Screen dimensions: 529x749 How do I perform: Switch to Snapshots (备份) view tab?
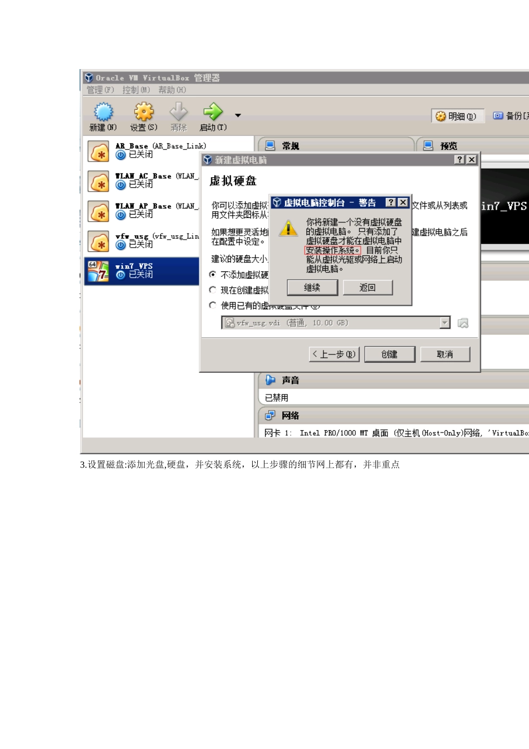(x=510, y=116)
